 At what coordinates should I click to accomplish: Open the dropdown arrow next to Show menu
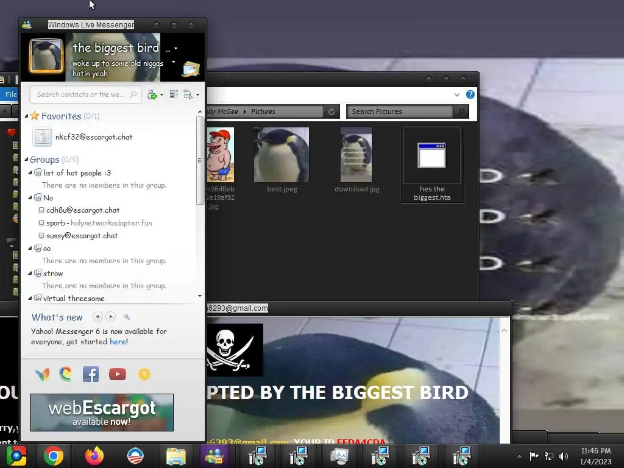pyautogui.click(x=198, y=94)
